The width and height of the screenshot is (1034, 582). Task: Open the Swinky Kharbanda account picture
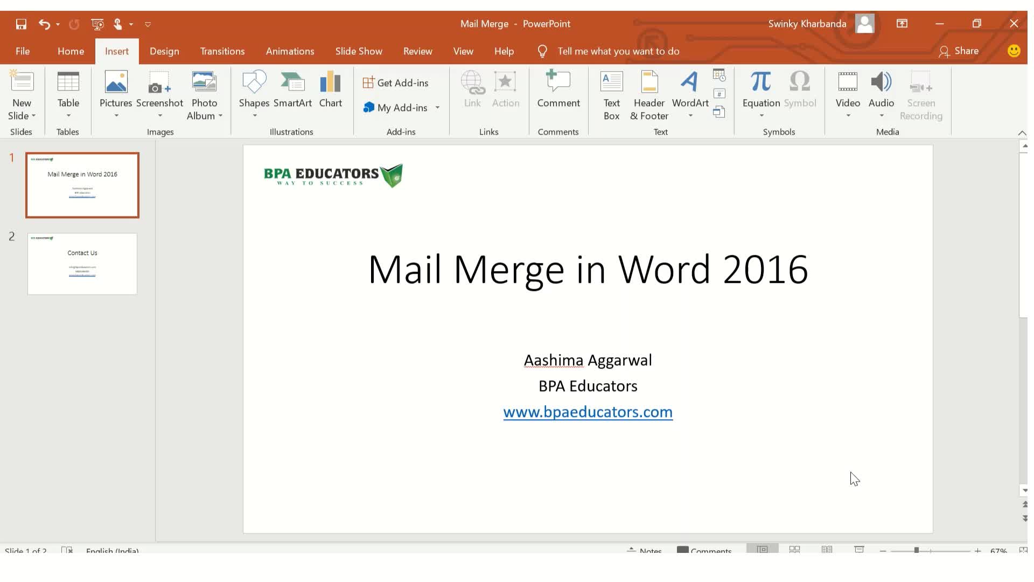(865, 24)
